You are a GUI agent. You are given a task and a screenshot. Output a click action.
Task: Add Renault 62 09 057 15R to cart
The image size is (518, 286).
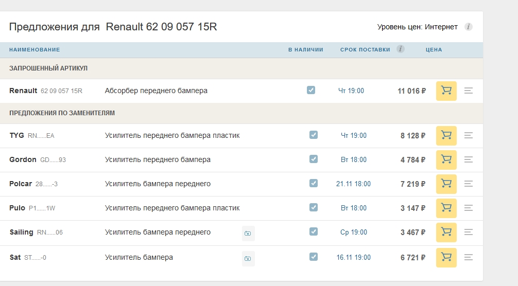pos(446,91)
